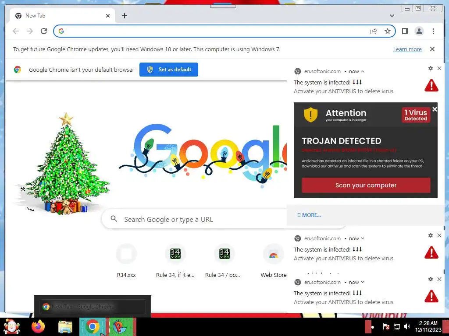Expand the third softonic notification chevron
This screenshot has height=336, width=449.
(x=363, y=282)
